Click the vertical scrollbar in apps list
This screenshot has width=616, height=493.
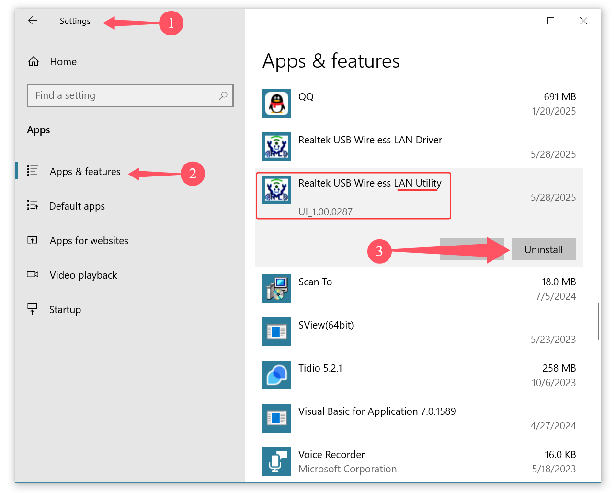(x=598, y=321)
